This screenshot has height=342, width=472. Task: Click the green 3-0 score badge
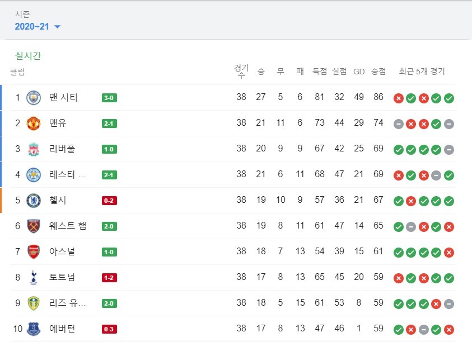pyautogui.click(x=109, y=98)
